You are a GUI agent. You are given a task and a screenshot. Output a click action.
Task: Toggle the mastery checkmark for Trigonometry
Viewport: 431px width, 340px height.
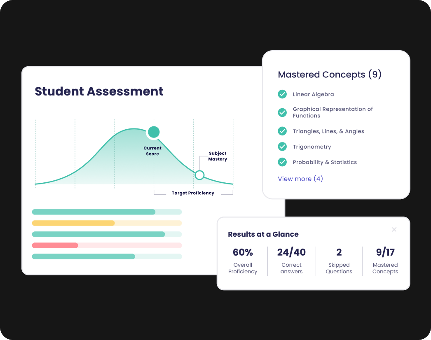tap(282, 147)
